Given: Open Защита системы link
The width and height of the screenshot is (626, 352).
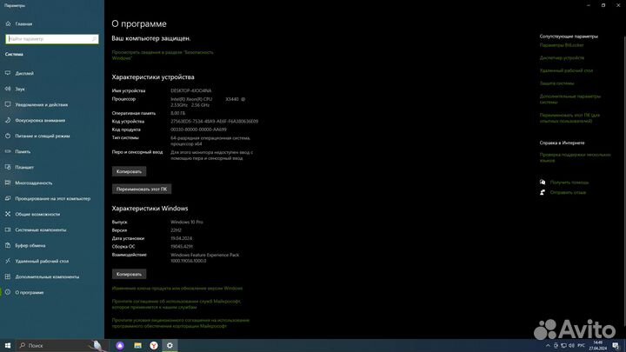Looking at the screenshot, I should pyautogui.click(x=557, y=83).
